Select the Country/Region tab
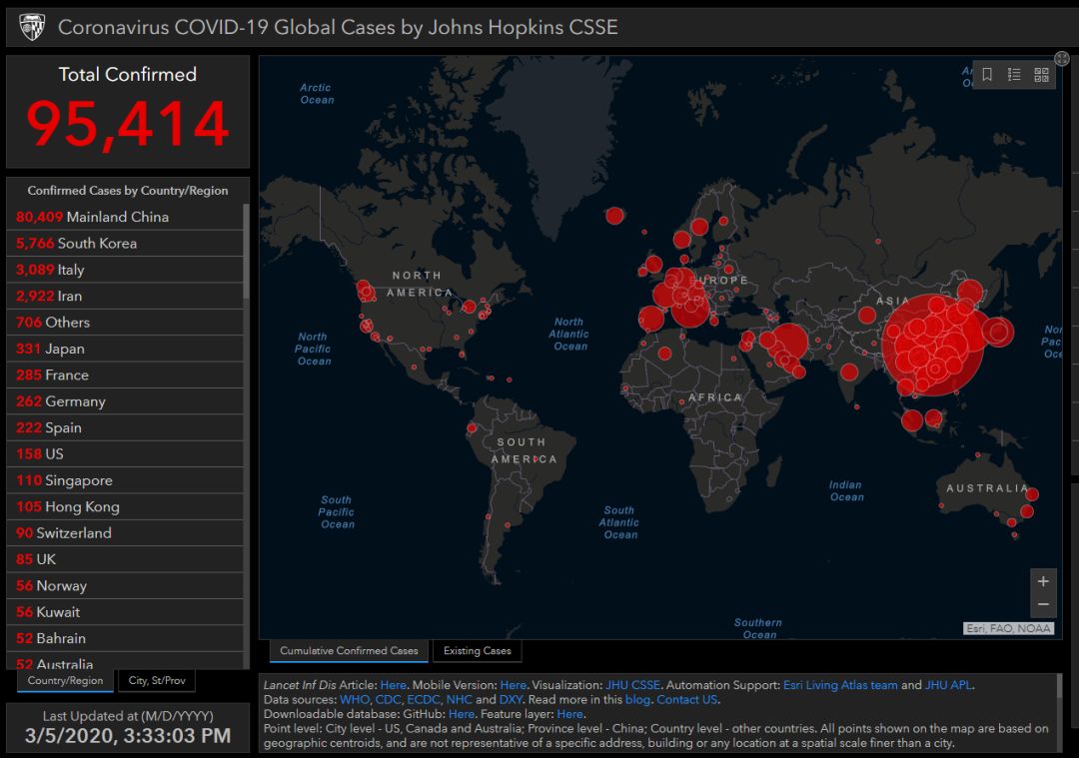Viewport: 1079px width, 758px height. point(65,680)
